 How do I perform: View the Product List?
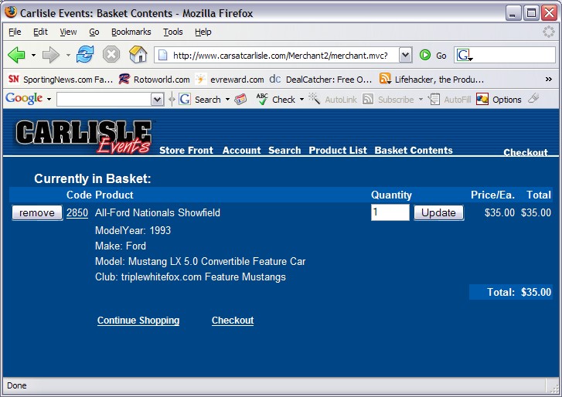pyautogui.click(x=338, y=151)
